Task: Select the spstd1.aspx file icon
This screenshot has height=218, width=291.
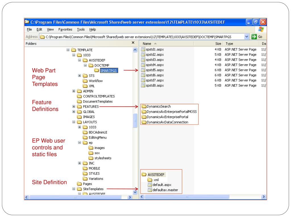Action: [x=143, y=49]
